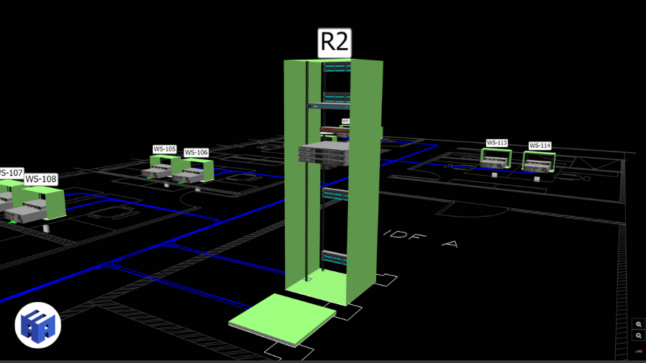This screenshot has height=363, width=646.
Task: Click the WS-105 workstation model
Action: point(161,166)
